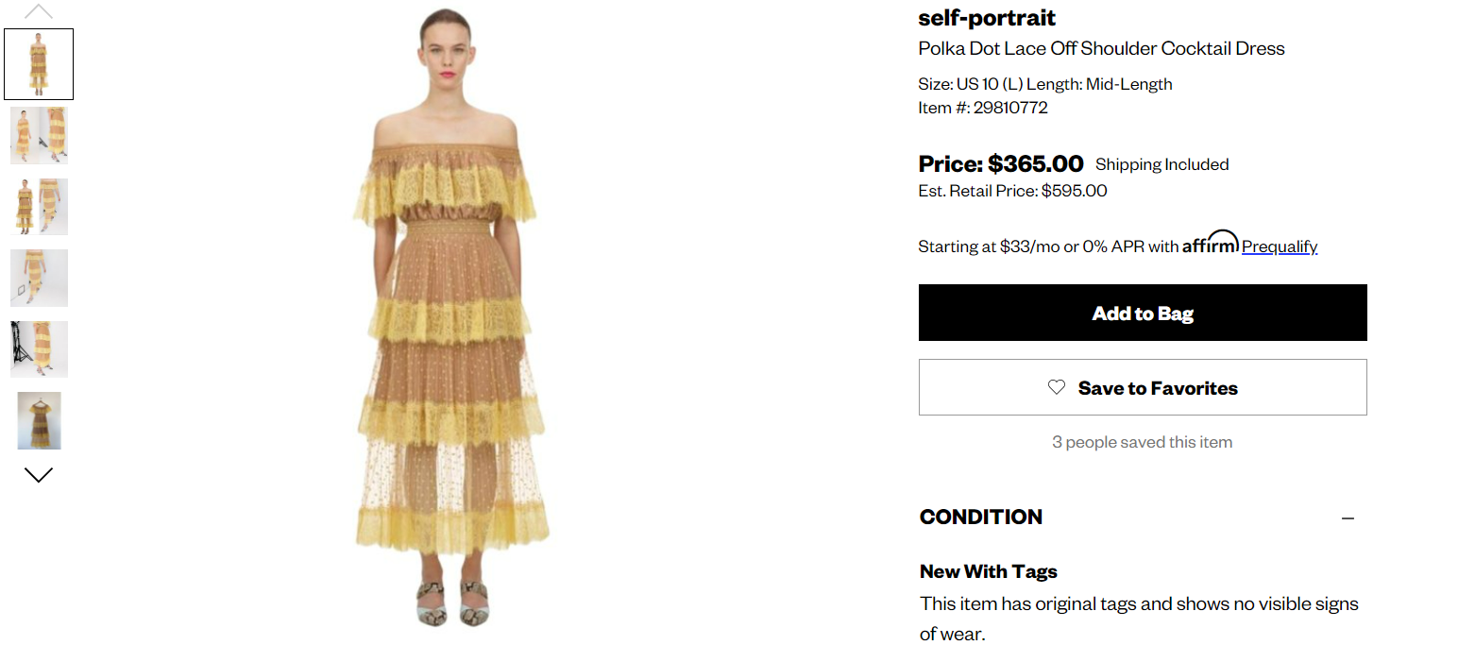Select the third thumbnail in the gallery
The width and height of the screenshot is (1475, 645).
pyautogui.click(x=39, y=207)
